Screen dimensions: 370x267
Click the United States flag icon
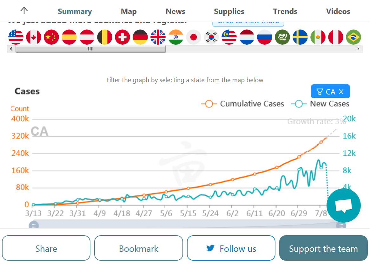16,37
